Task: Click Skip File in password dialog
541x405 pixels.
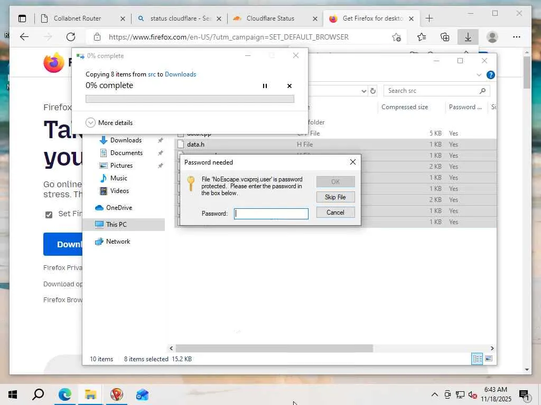Action: coord(335,197)
